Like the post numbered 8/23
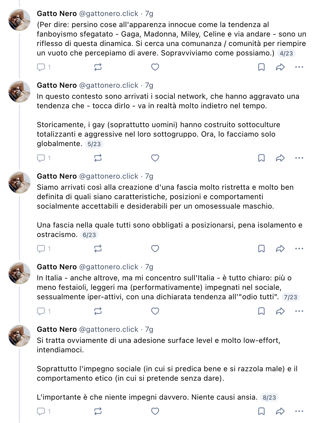 coord(155,411)
